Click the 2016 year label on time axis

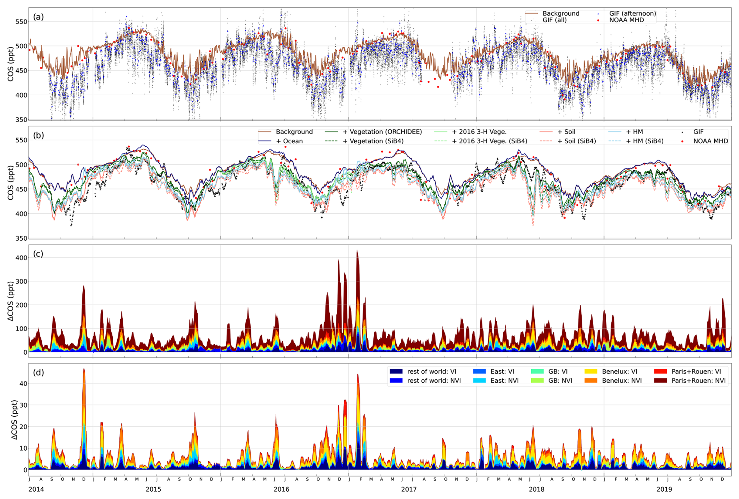(281, 489)
